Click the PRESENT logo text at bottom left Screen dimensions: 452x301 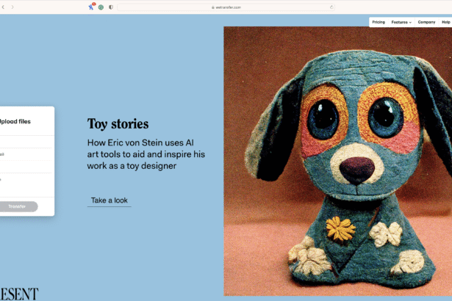(18, 294)
